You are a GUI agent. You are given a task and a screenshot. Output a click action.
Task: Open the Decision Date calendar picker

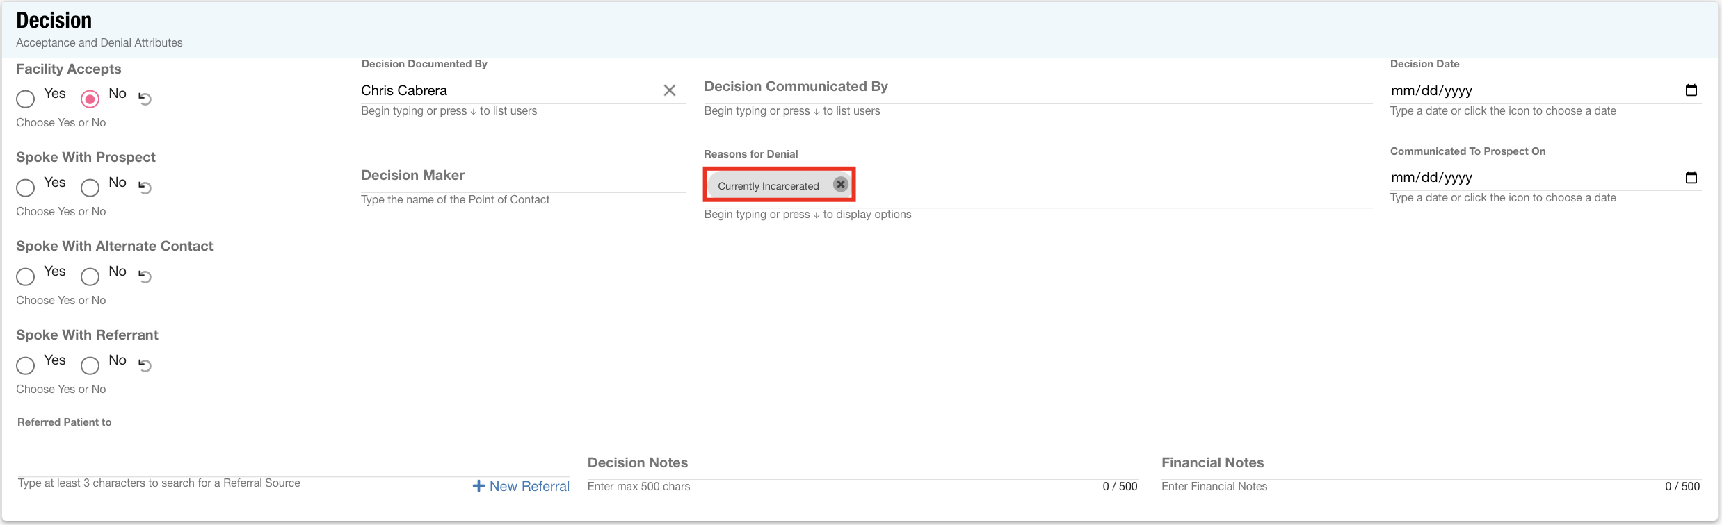point(1691,90)
